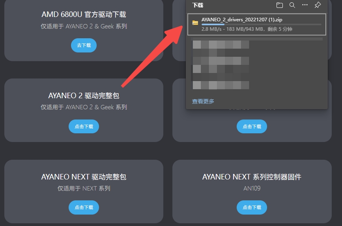Screen dimensions: 342x226
Task: Click the 下载 panel title
Action: (x=198, y=5)
